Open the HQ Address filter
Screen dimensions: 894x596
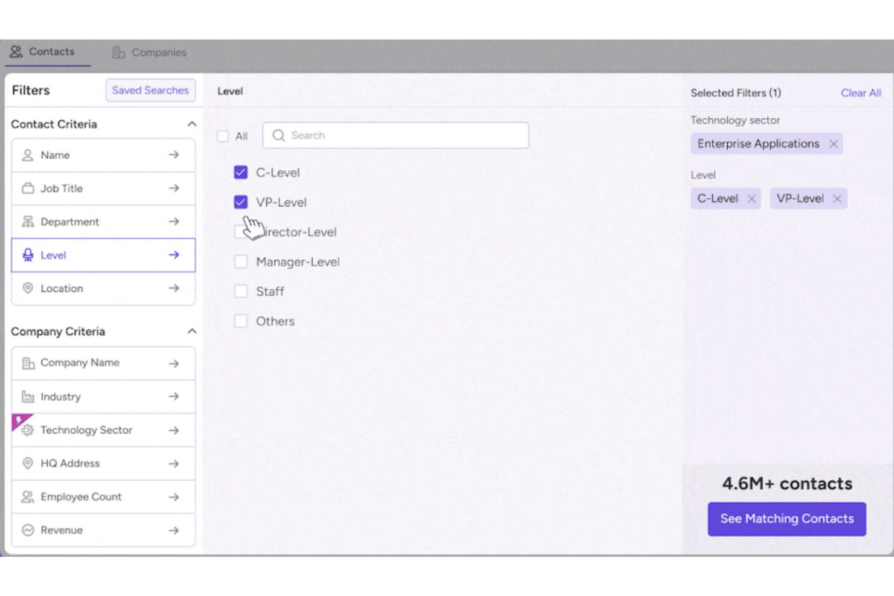coord(103,463)
